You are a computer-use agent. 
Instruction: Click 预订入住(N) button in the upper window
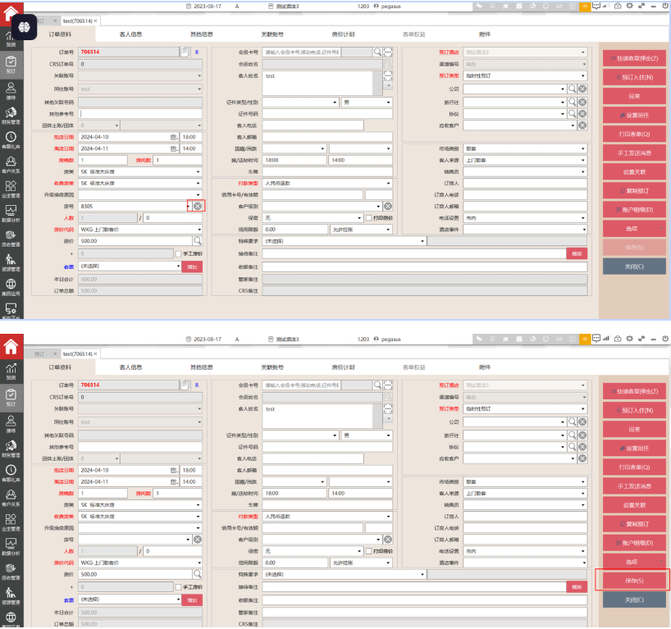point(634,77)
